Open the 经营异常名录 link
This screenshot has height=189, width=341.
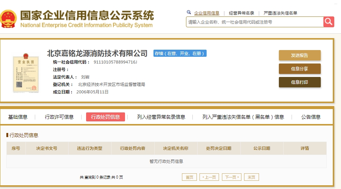pyautogui.click(x=241, y=13)
